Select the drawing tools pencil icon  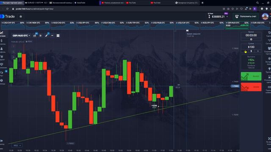[46, 35]
